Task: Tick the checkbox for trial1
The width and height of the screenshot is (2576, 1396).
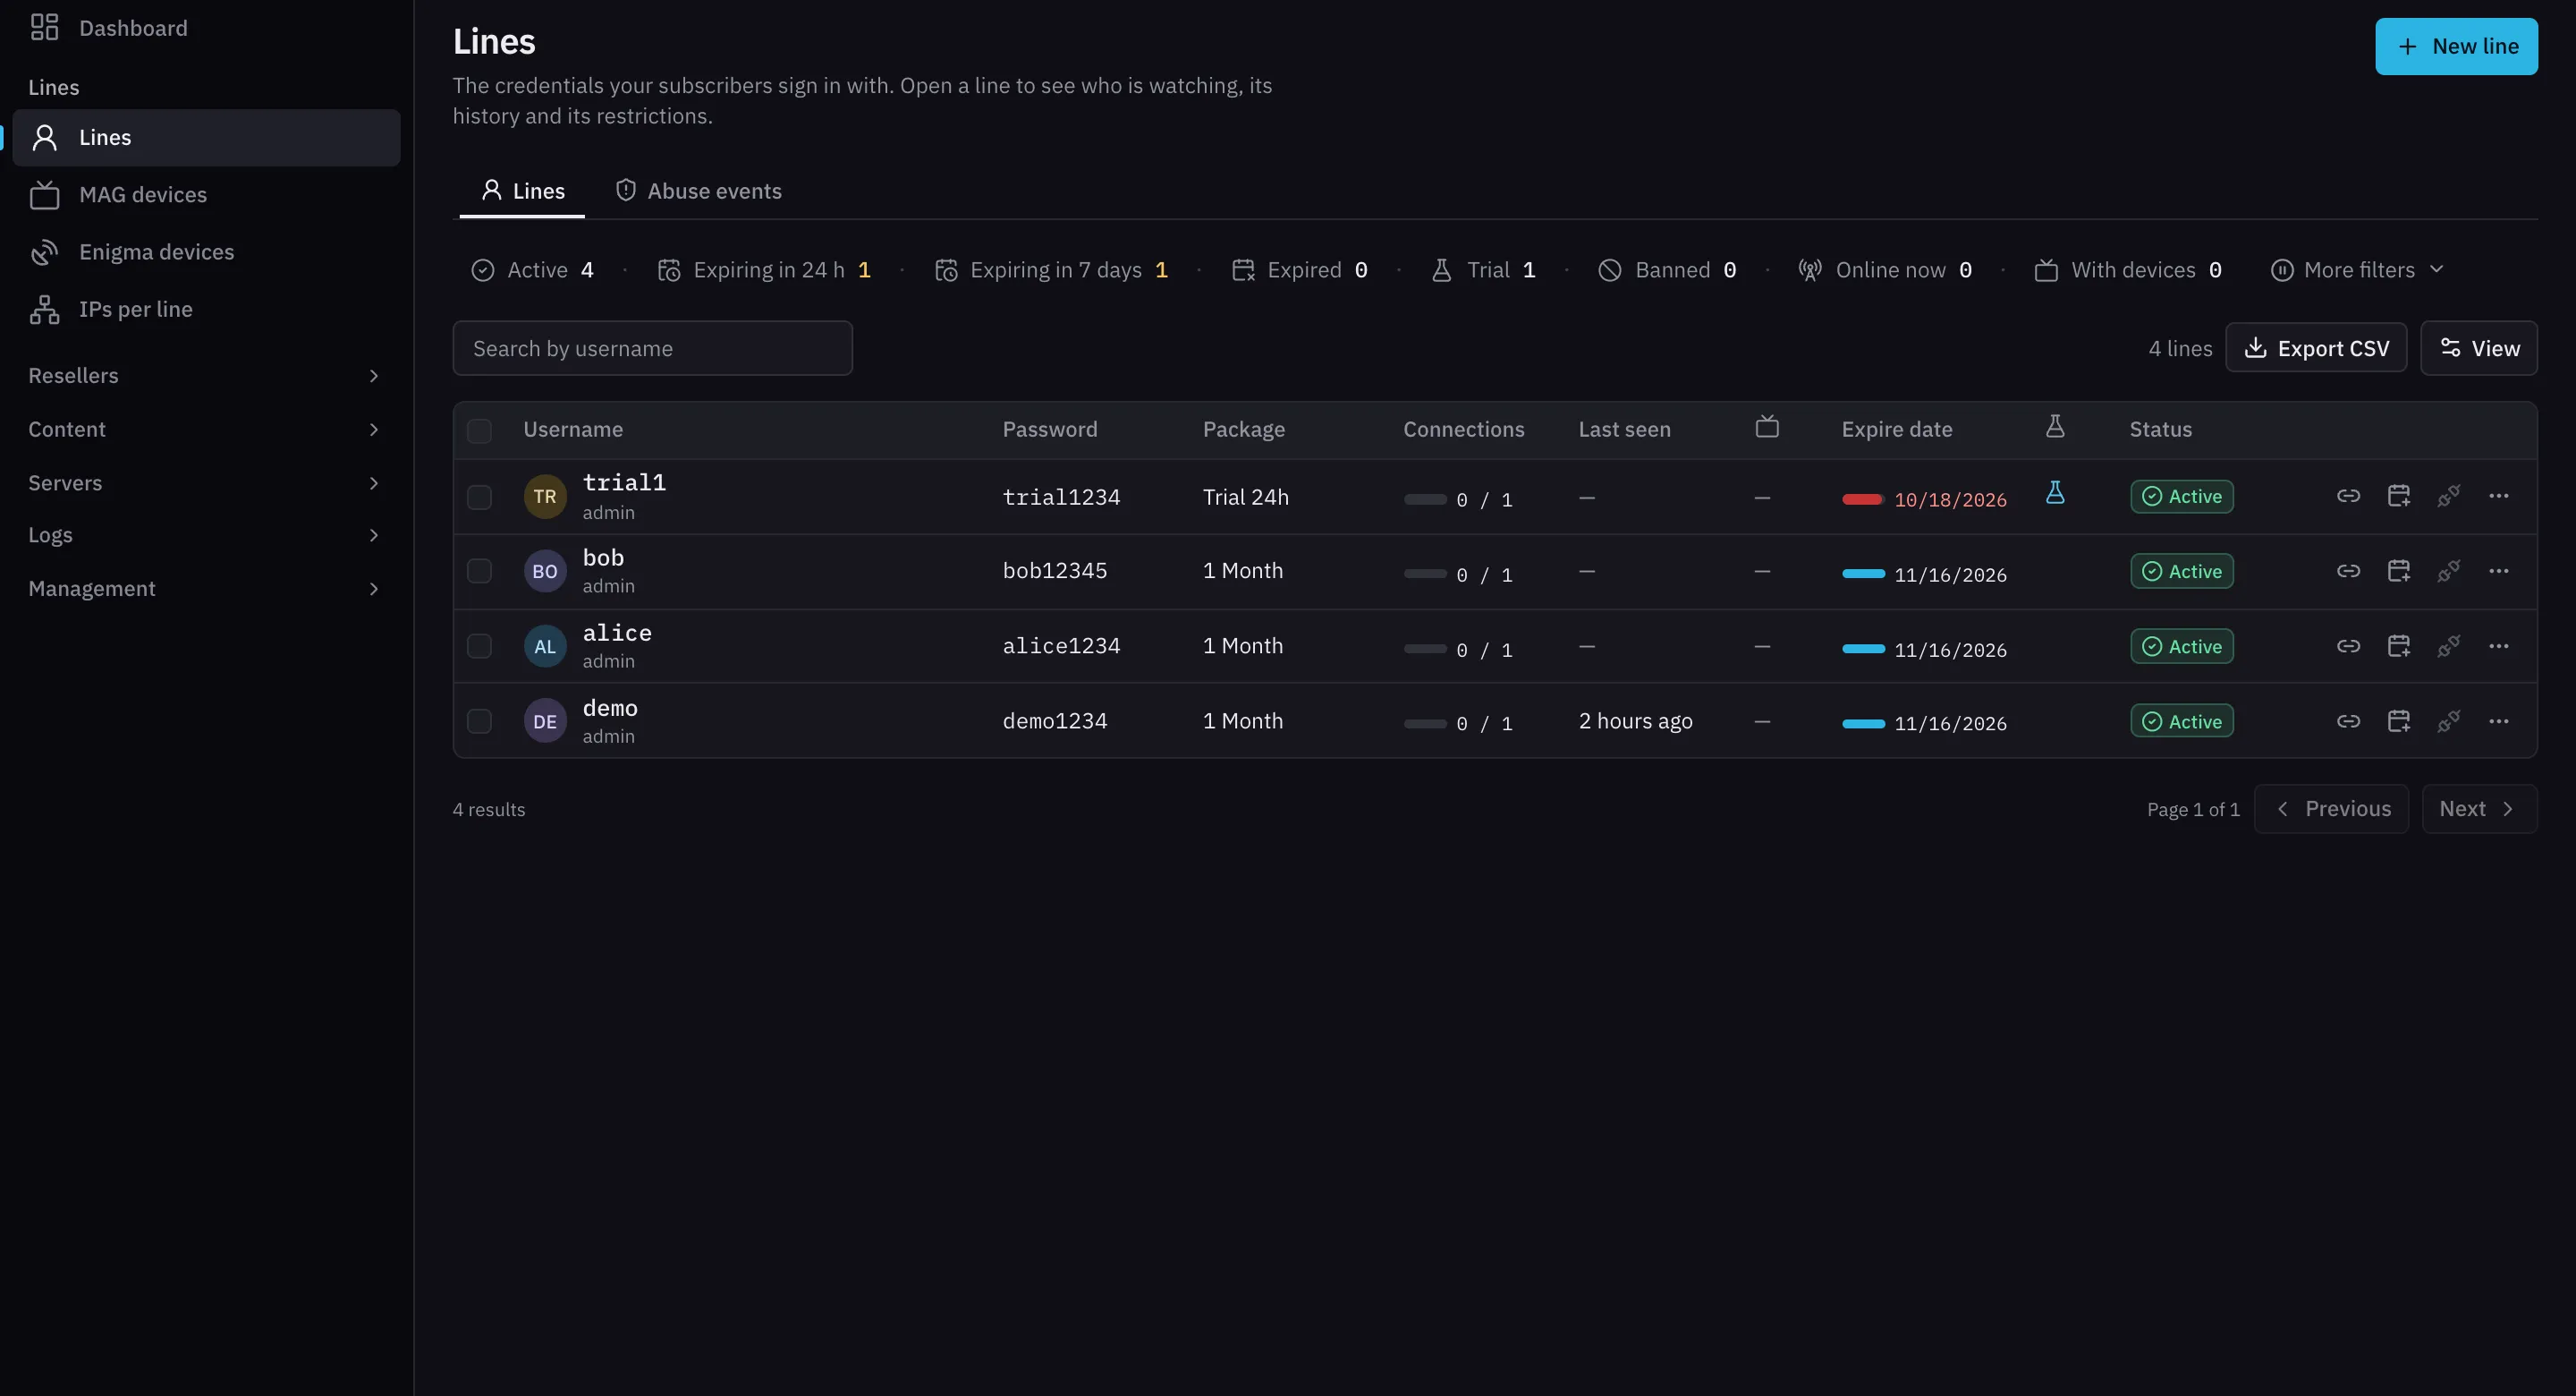Action: [479, 498]
